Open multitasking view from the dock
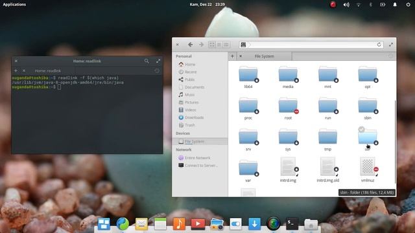 coord(104,224)
